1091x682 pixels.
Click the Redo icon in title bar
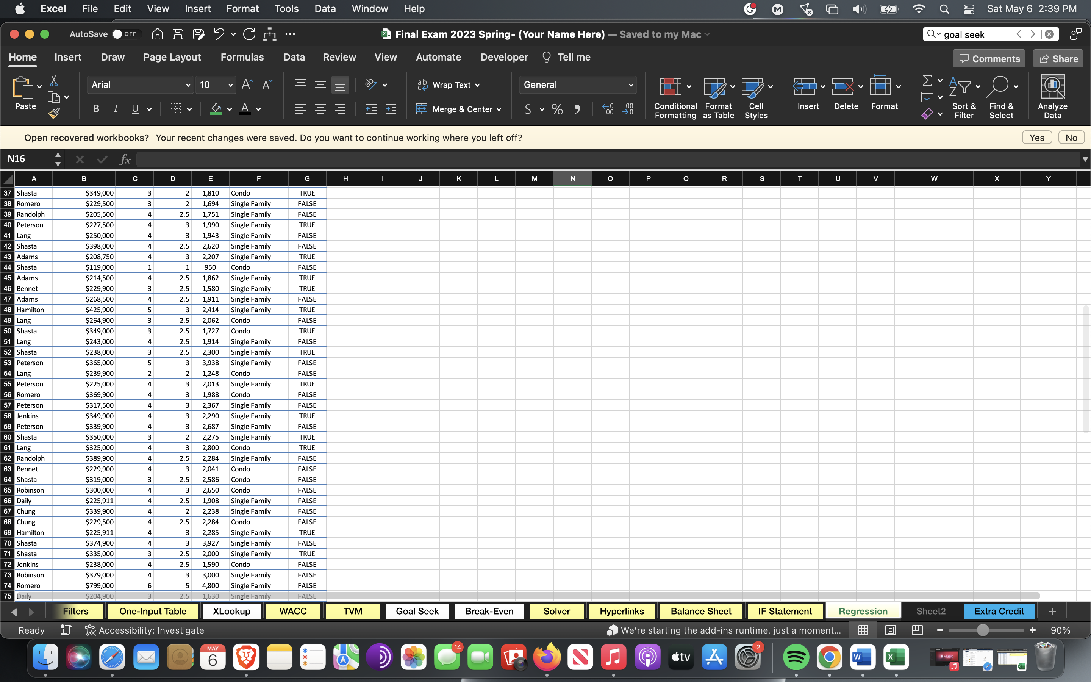click(249, 34)
